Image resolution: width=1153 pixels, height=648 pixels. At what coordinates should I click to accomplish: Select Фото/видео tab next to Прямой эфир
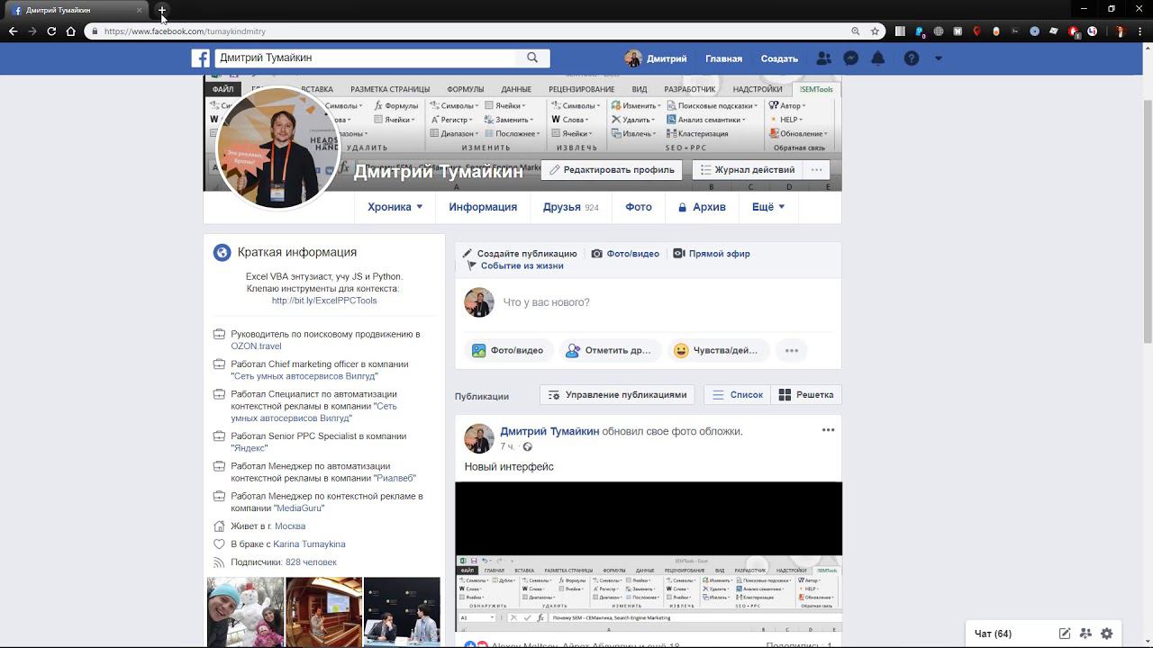[625, 254]
